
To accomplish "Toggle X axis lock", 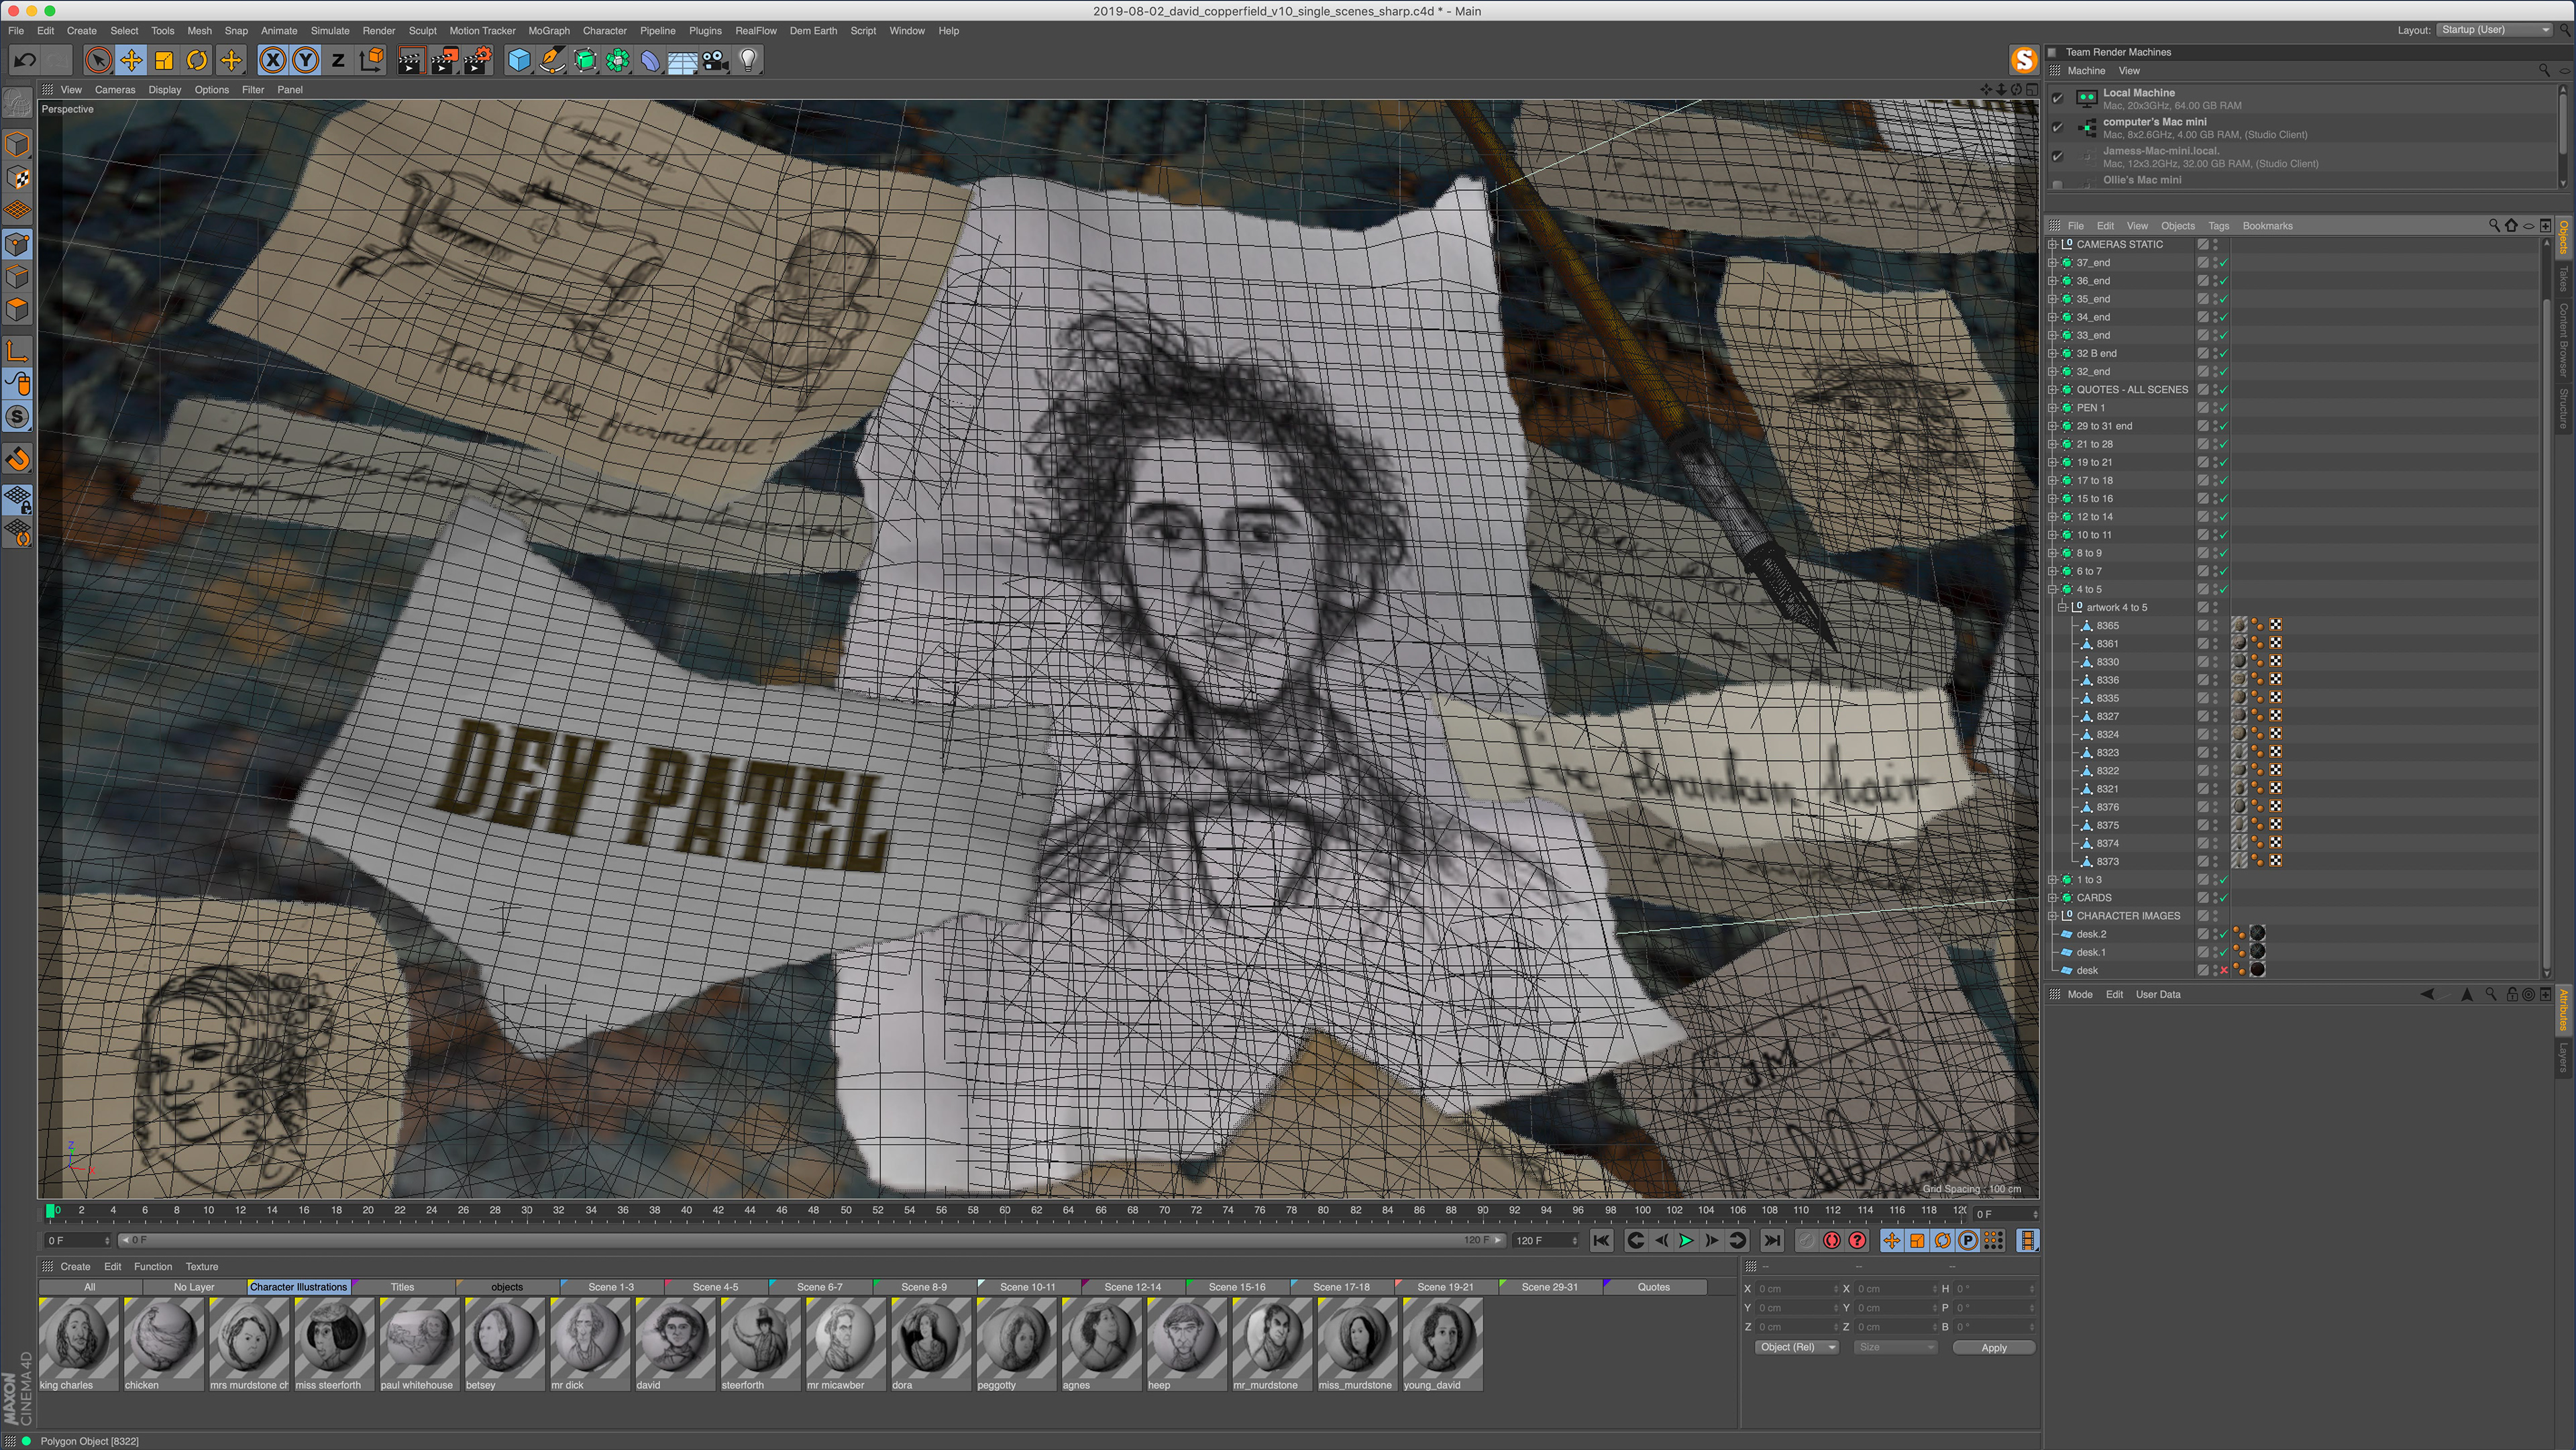I will pos(272,61).
